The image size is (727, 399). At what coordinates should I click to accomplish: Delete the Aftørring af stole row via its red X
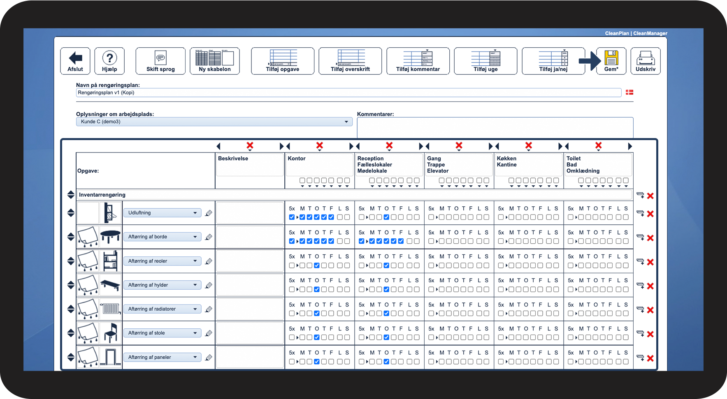point(650,334)
